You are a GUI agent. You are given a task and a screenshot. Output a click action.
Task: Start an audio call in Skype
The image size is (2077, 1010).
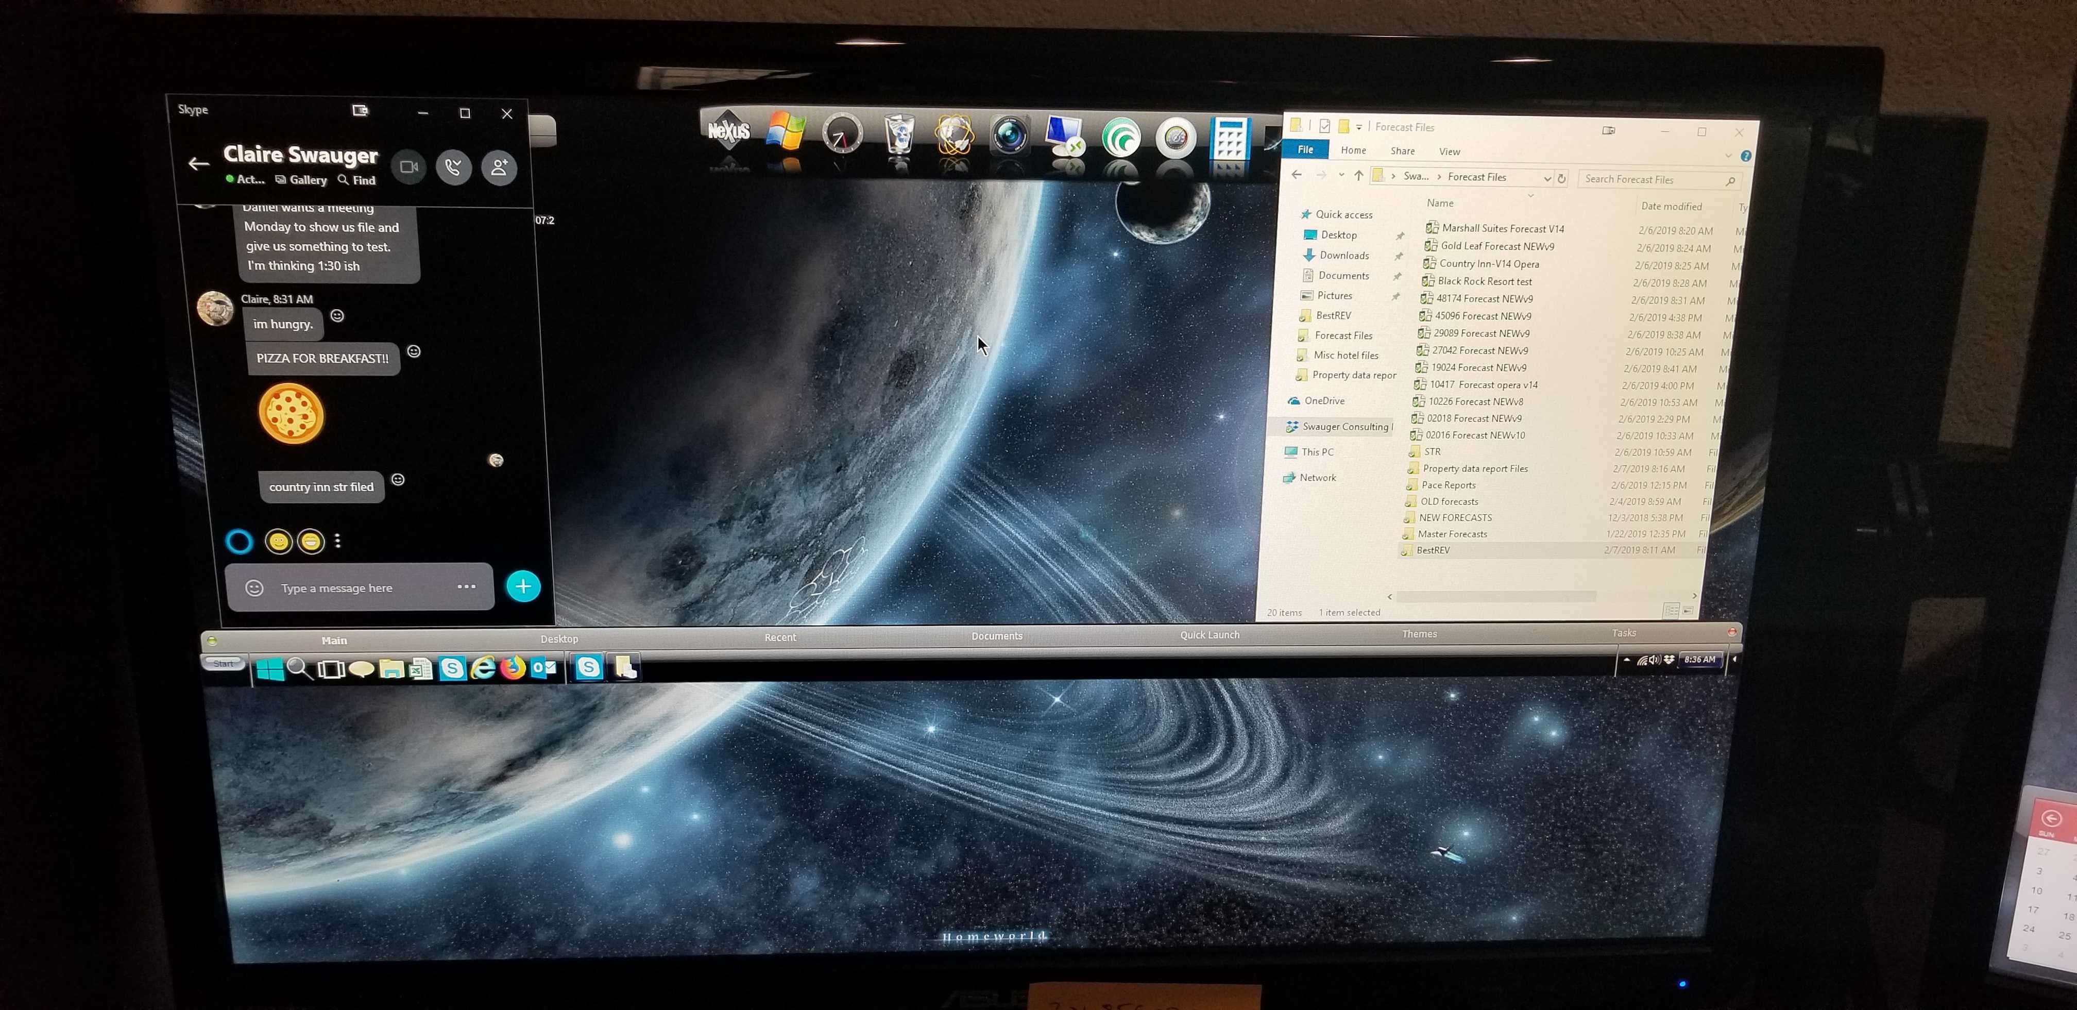point(453,167)
